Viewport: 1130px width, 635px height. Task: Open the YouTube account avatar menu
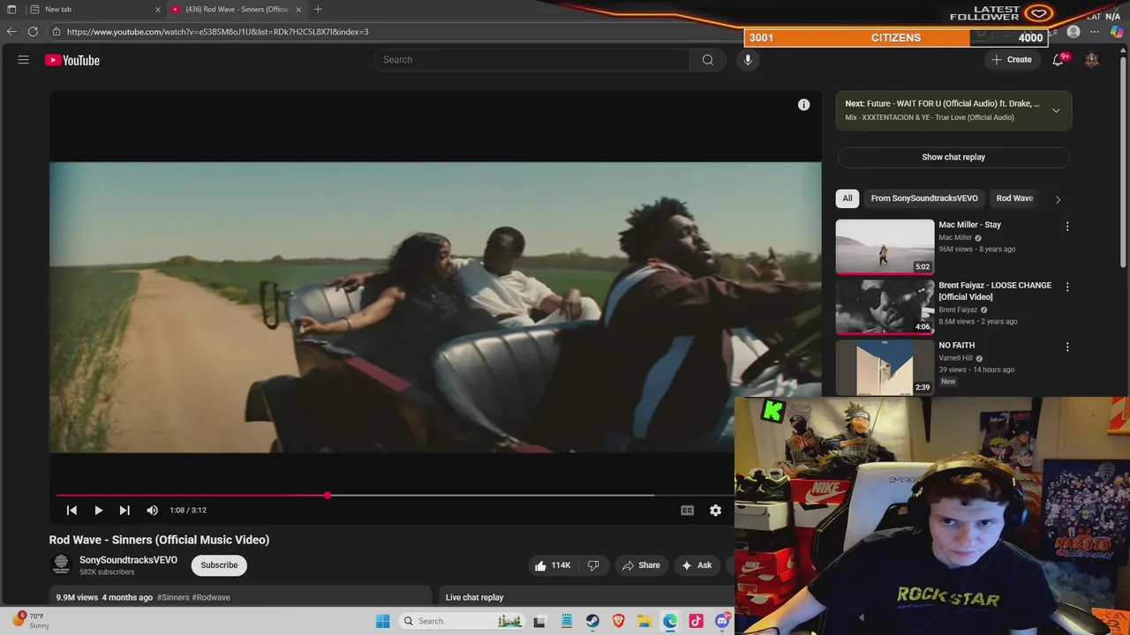point(1092,60)
